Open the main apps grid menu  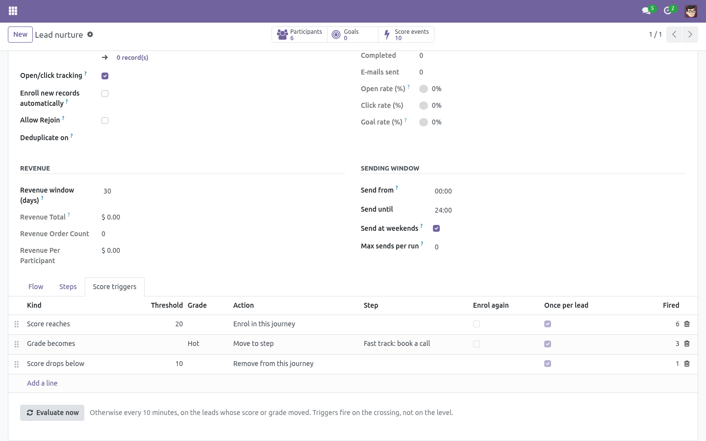tap(13, 11)
